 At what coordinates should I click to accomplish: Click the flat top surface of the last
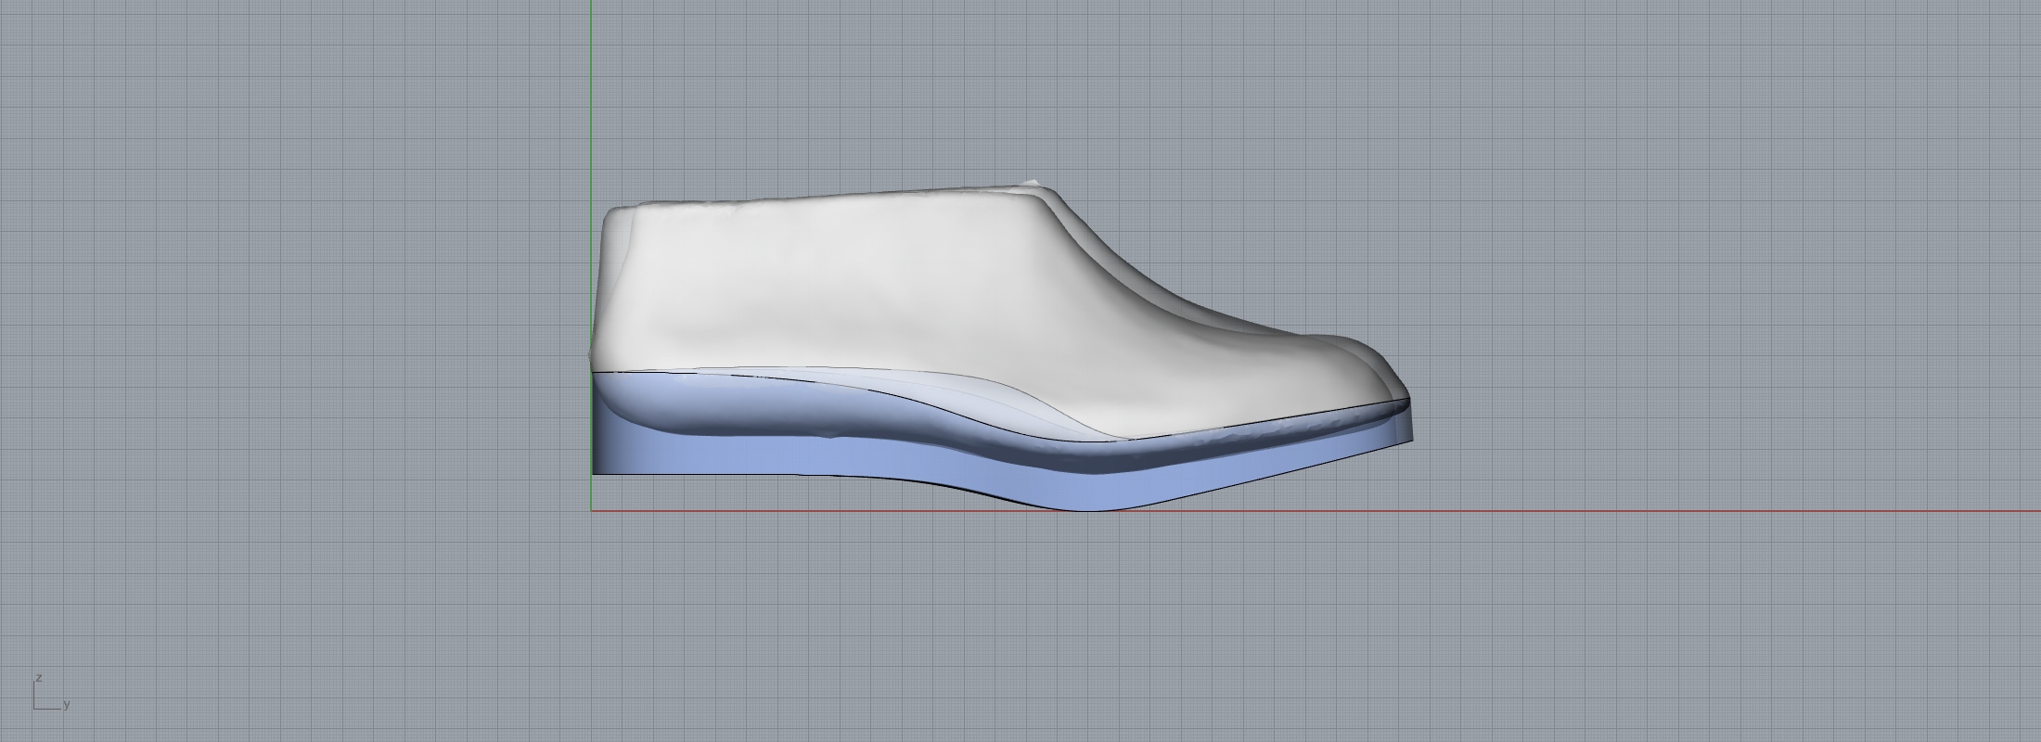click(835, 198)
